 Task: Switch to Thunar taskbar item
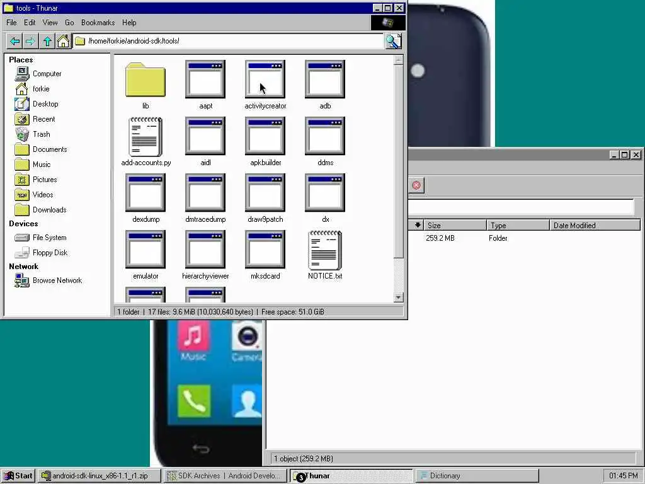click(351, 476)
